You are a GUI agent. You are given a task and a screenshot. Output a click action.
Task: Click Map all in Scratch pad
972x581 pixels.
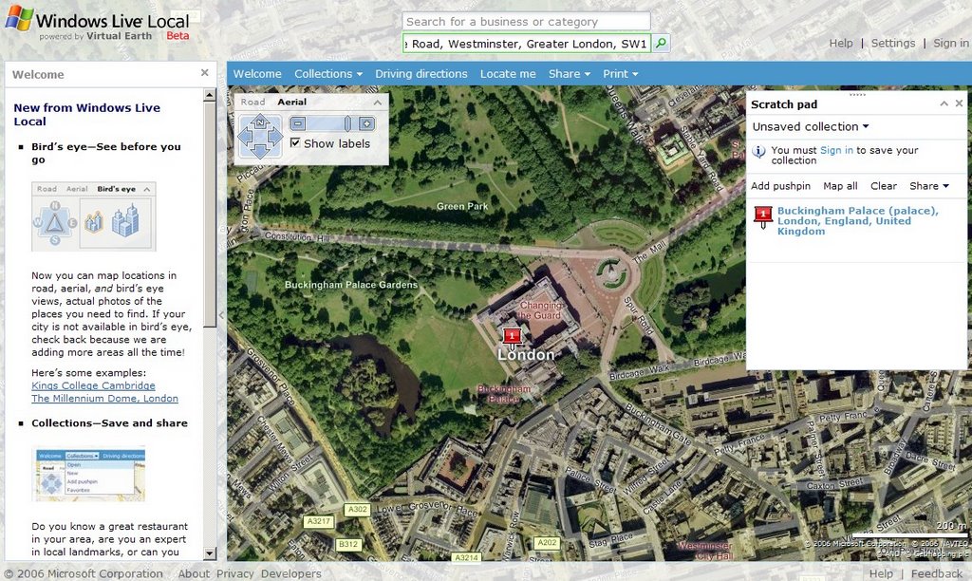point(840,186)
